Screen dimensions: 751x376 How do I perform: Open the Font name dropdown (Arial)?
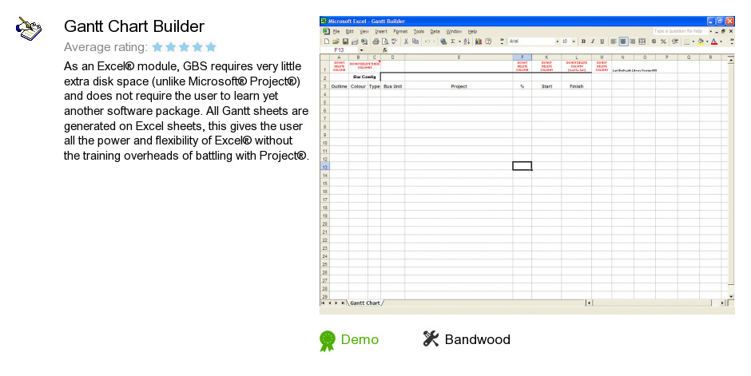(x=557, y=42)
